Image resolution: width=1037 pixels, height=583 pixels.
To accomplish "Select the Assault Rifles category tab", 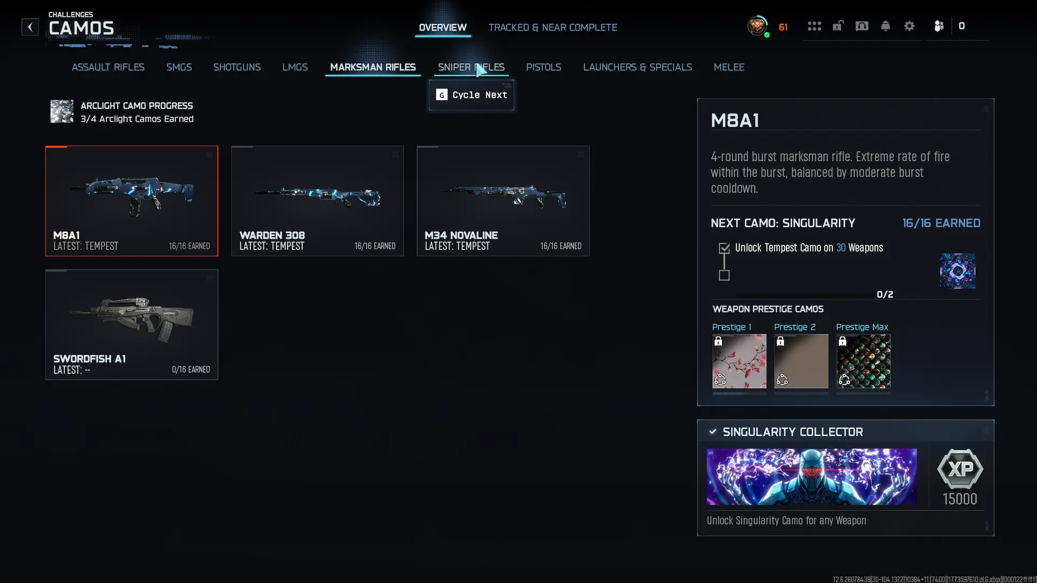I will [x=108, y=67].
